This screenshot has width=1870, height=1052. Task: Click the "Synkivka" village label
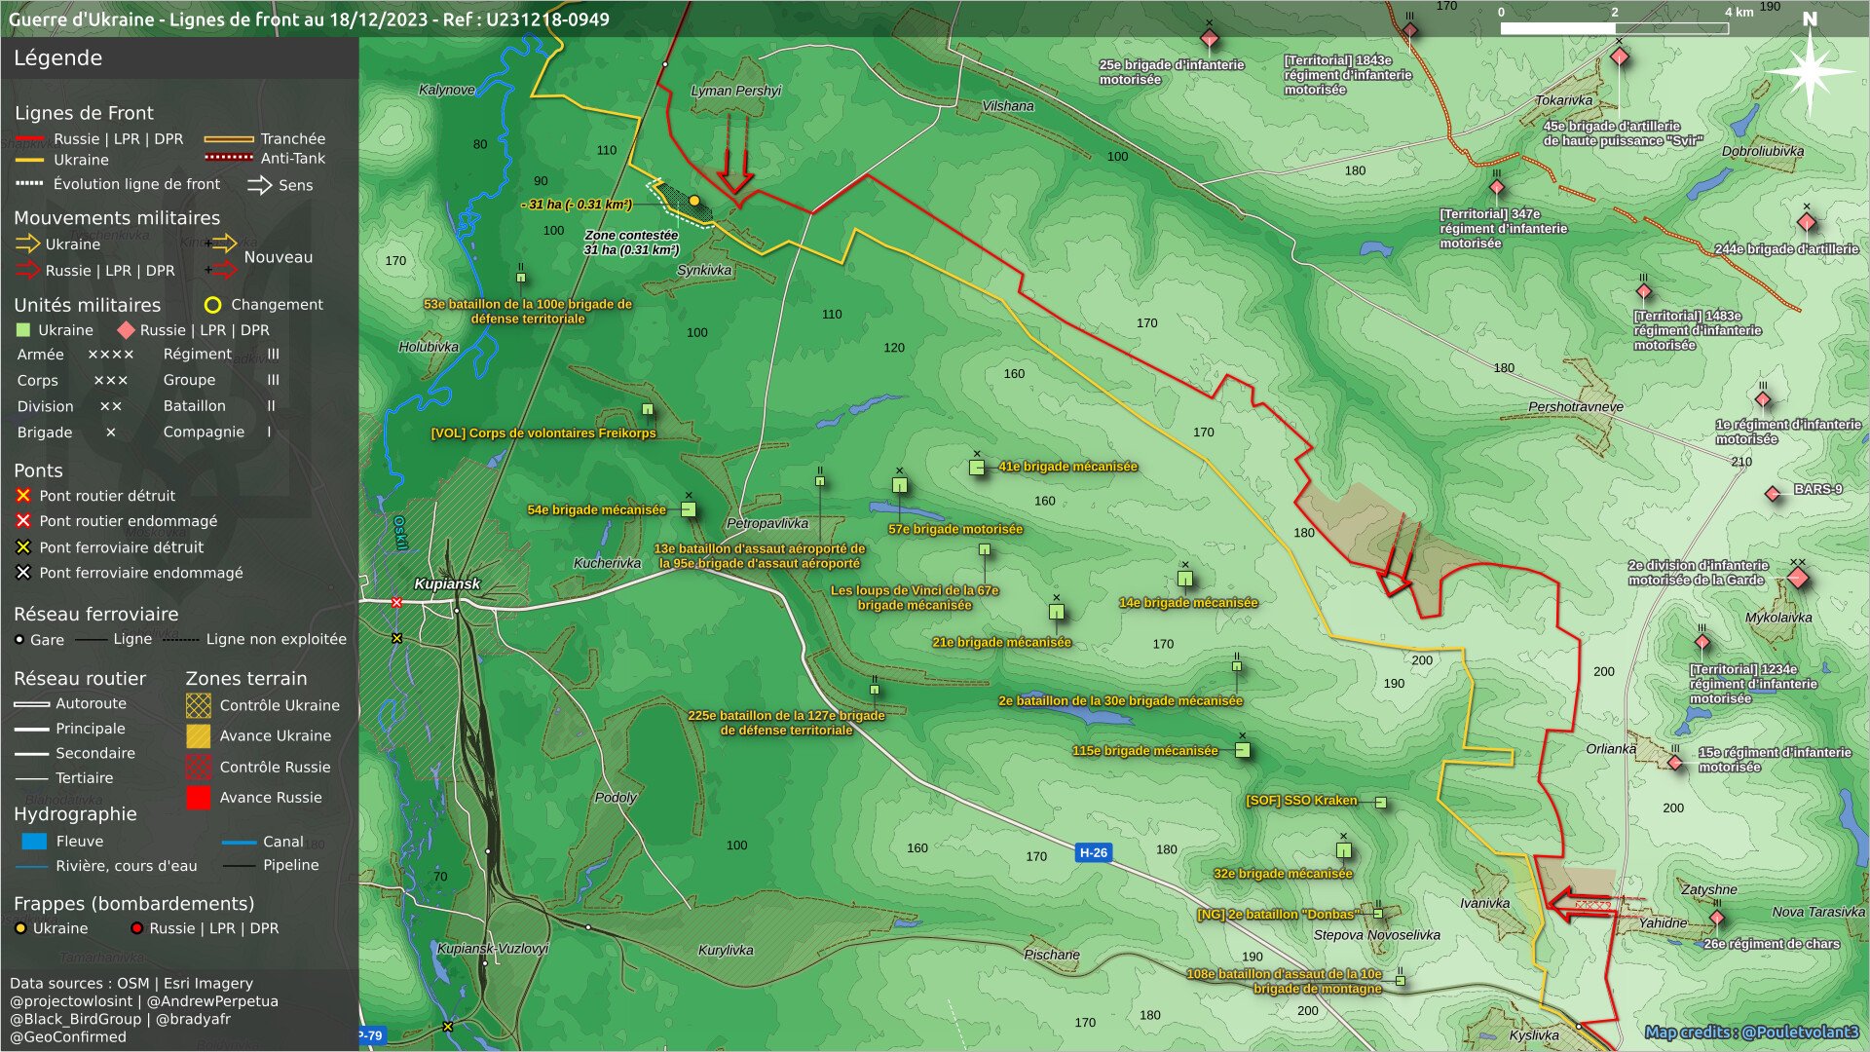pyautogui.click(x=704, y=270)
